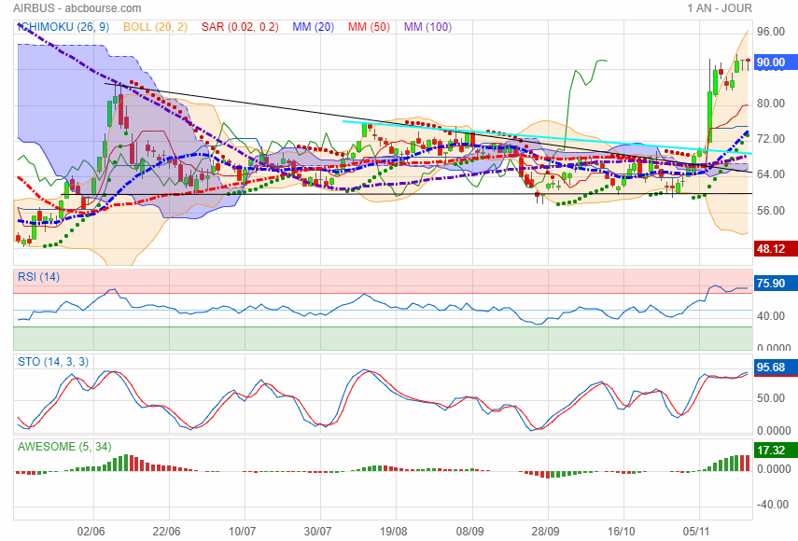Click the 64.00 price axis label
The height and width of the screenshot is (541, 798).
(x=771, y=174)
